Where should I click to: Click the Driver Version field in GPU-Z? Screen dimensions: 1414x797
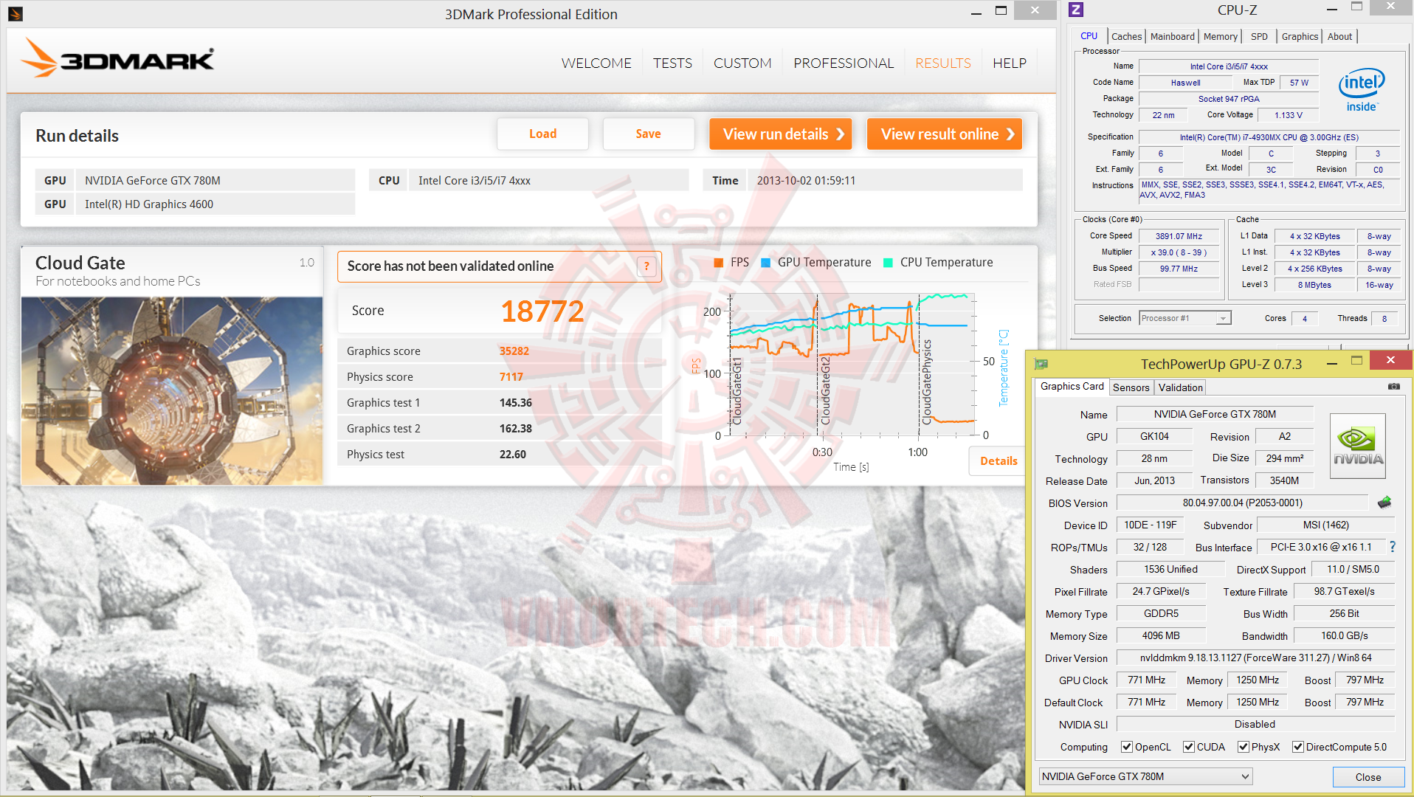[x=1255, y=658]
